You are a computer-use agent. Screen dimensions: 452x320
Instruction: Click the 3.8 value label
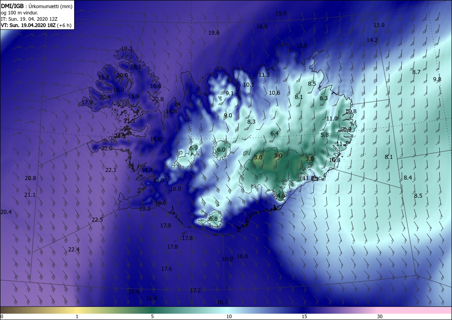pos(310,158)
